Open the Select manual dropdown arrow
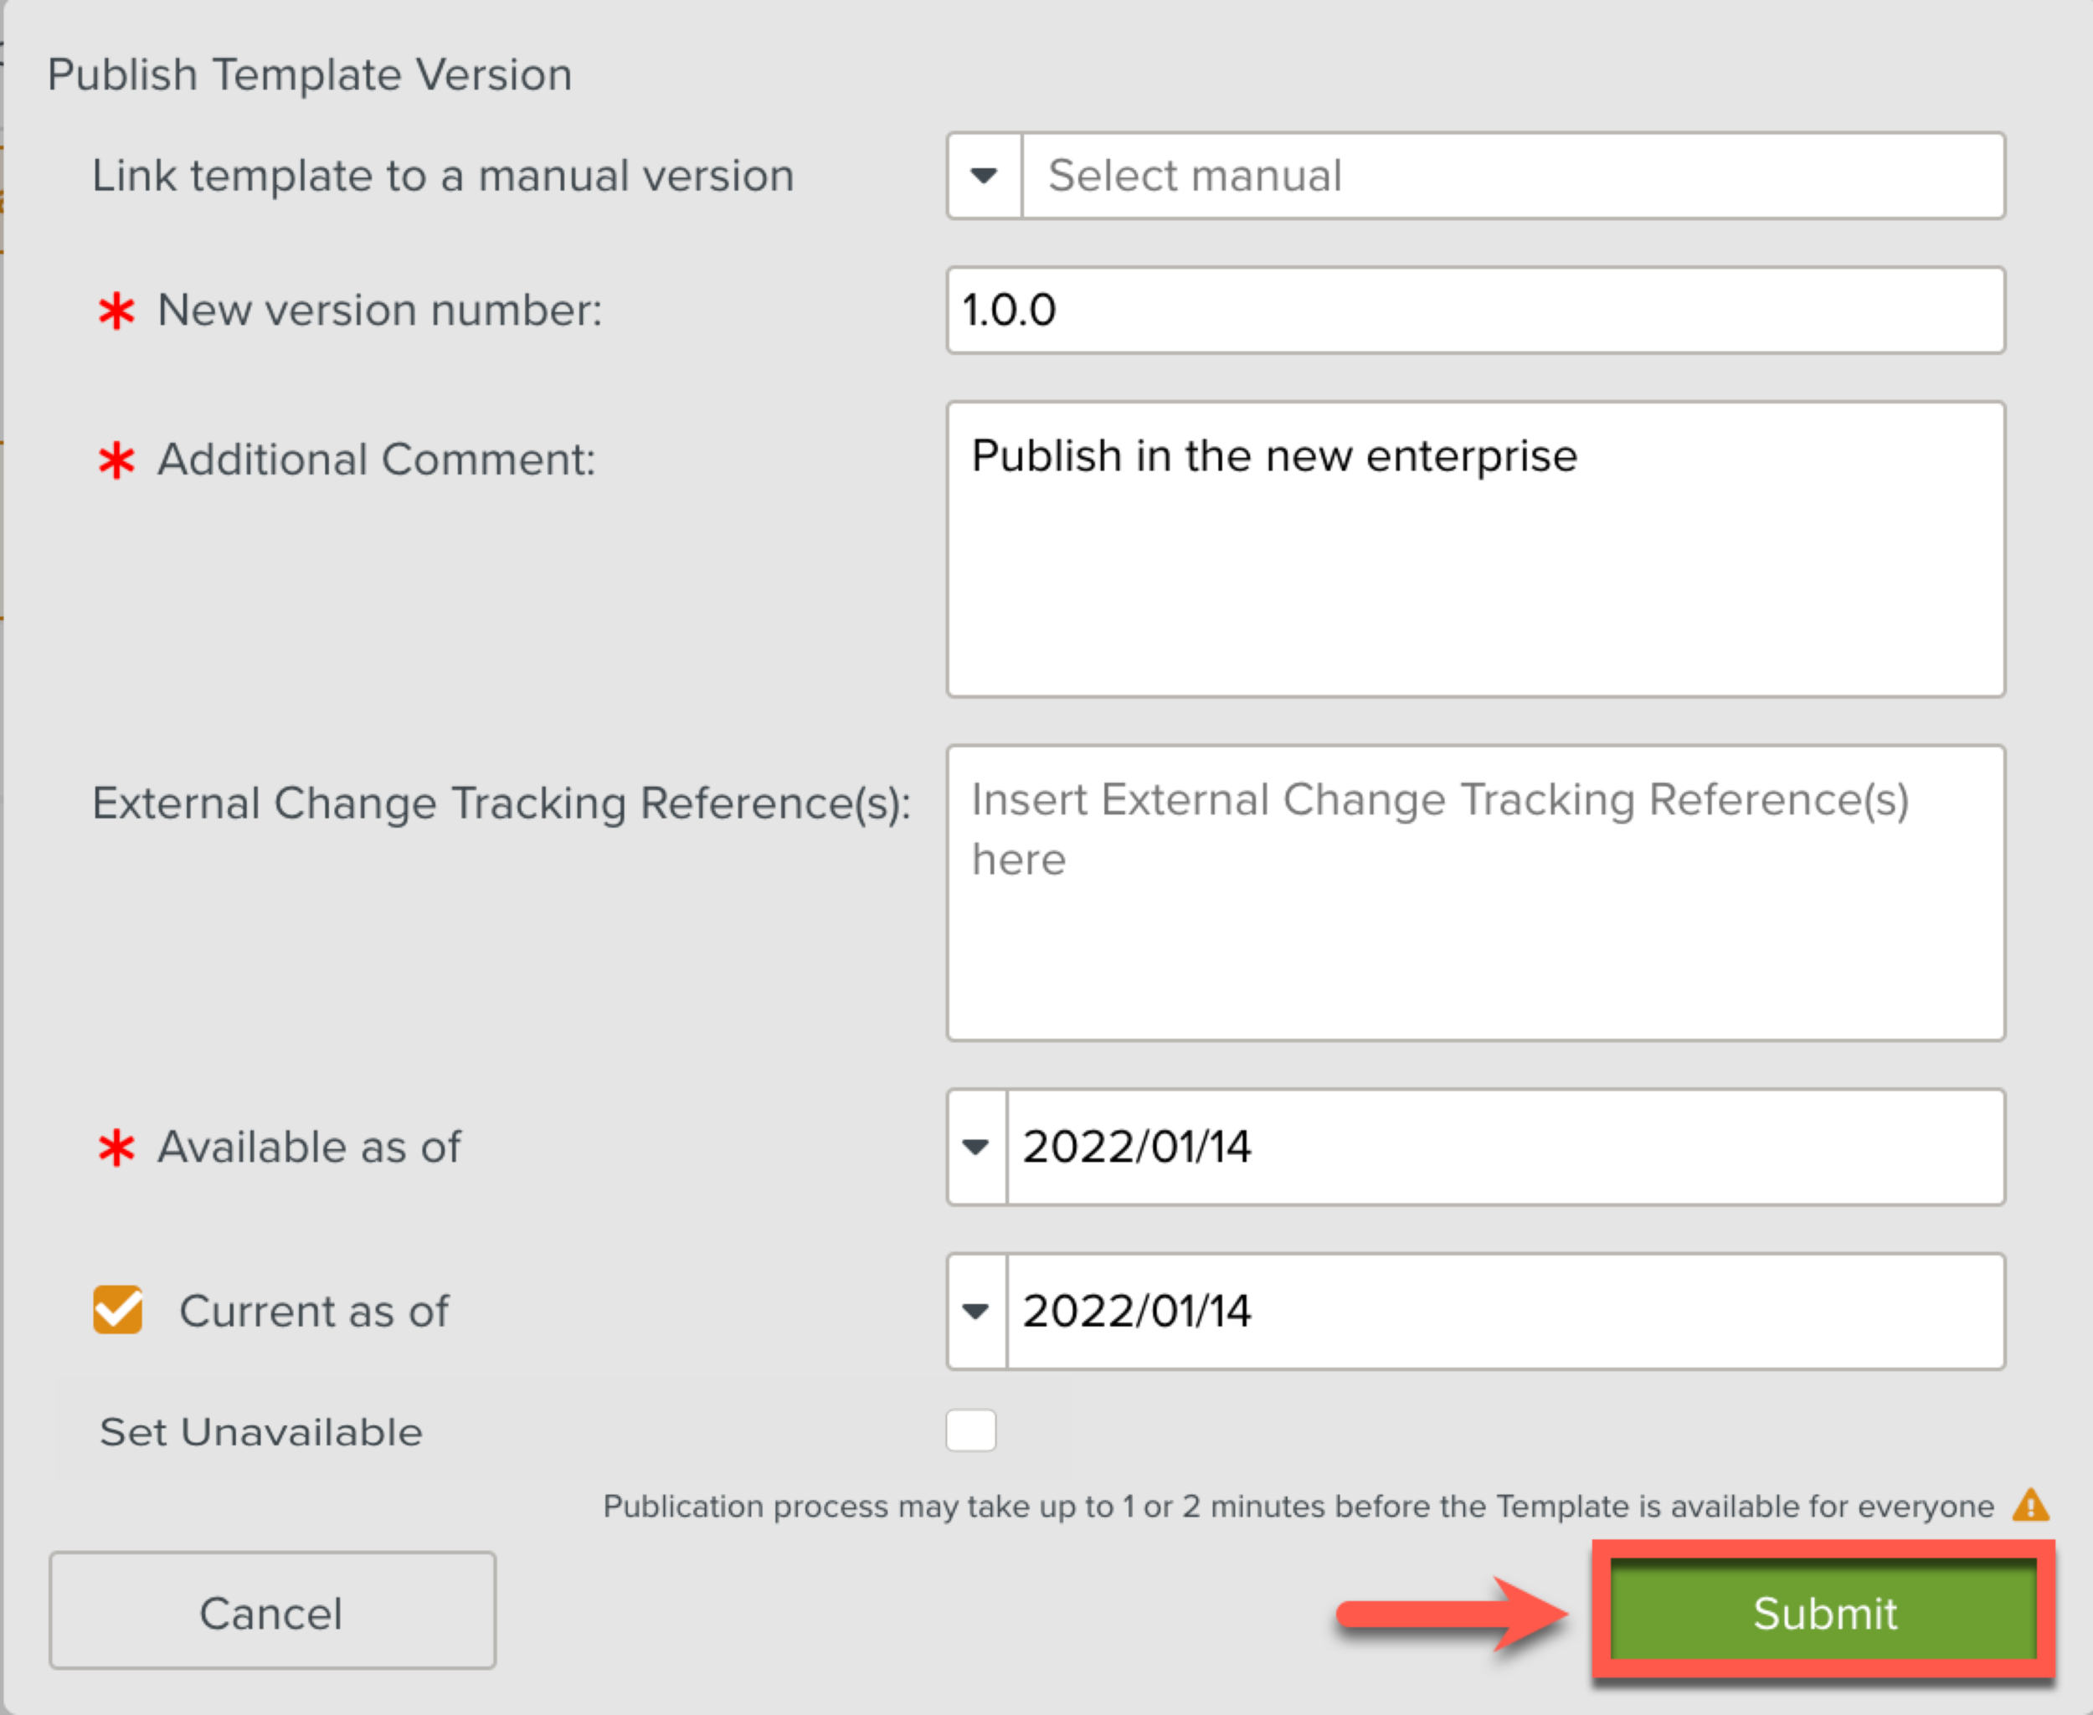2093x1715 pixels. [983, 176]
